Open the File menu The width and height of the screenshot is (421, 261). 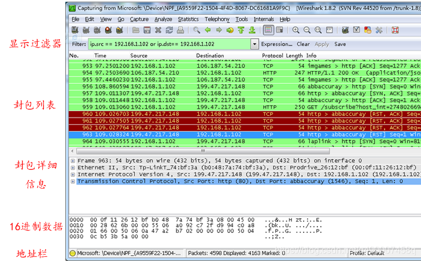tap(75, 19)
